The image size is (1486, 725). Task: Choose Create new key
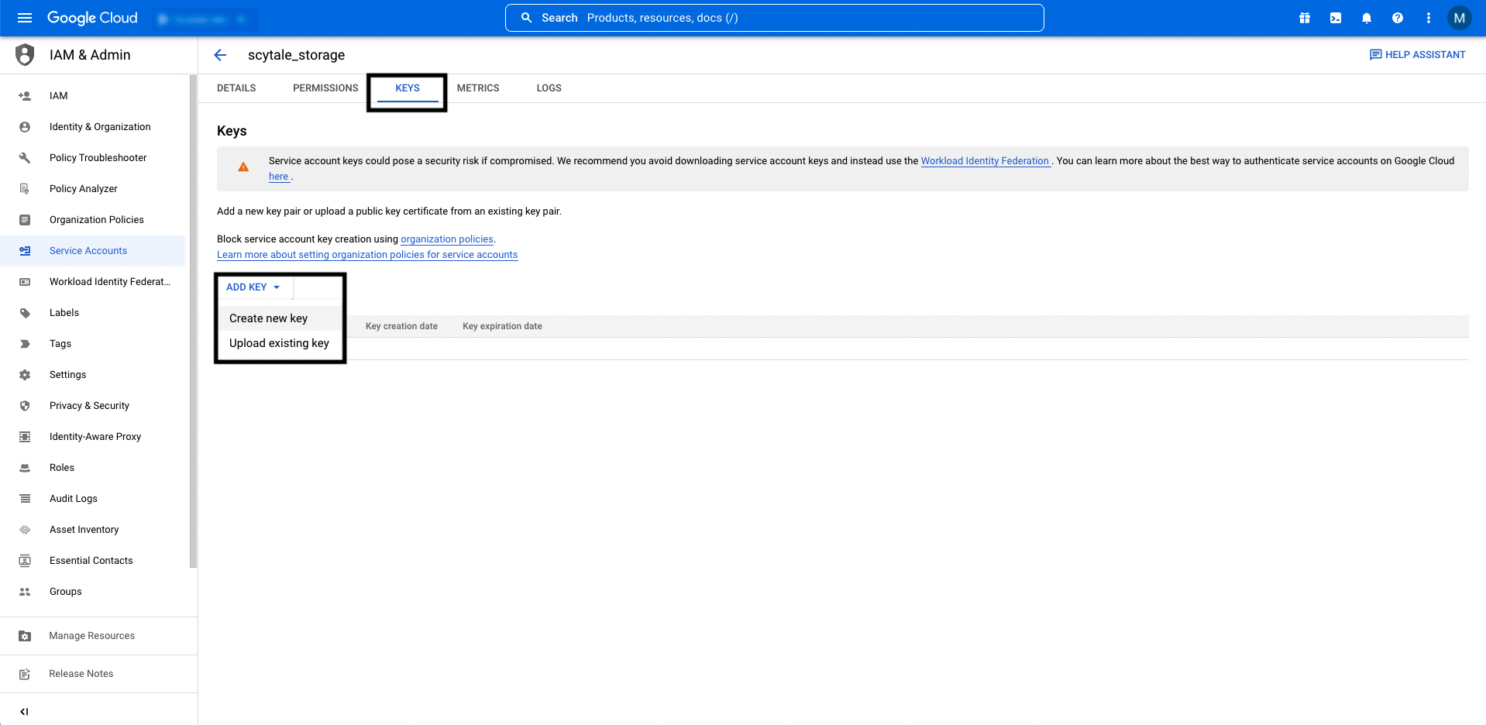click(280, 318)
